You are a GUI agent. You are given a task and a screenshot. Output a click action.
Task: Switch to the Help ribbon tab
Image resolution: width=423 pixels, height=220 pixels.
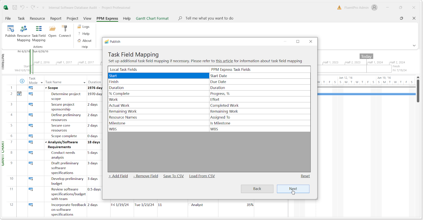[127, 18]
